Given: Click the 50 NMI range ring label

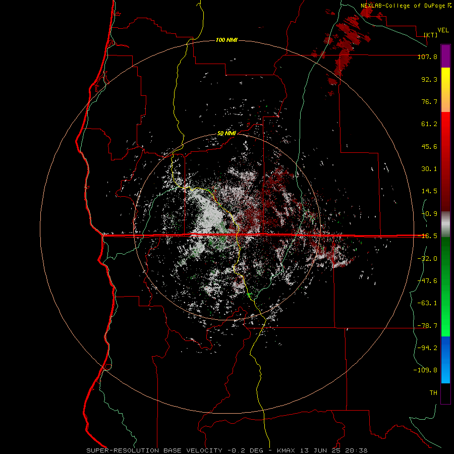Looking at the screenshot, I should (x=226, y=134).
